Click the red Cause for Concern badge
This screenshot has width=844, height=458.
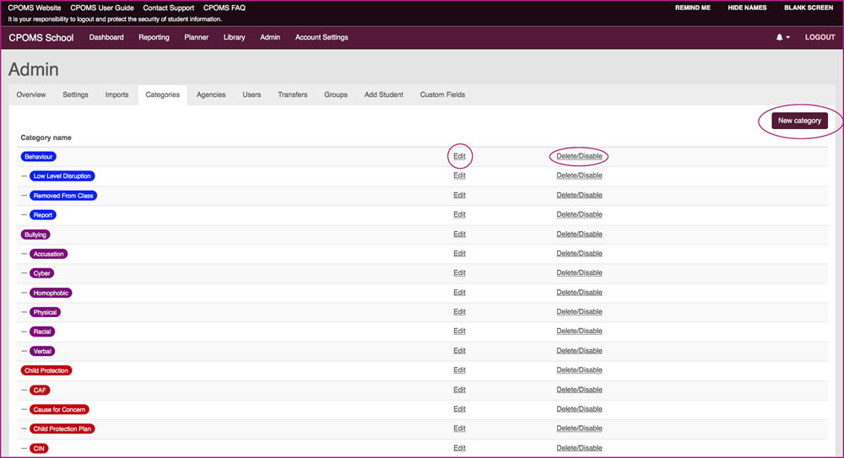tap(59, 410)
